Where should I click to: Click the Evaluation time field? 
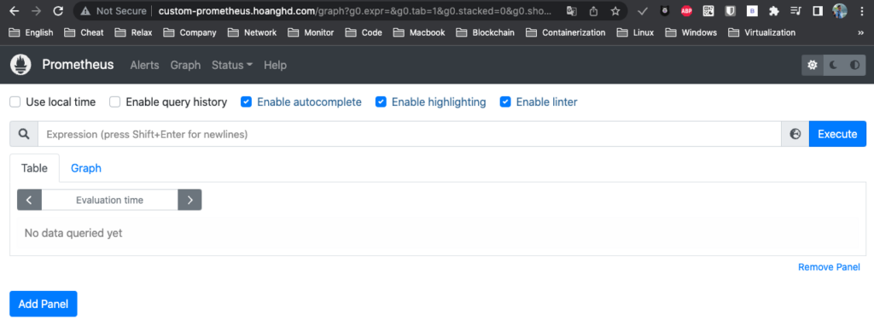(110, 200)
